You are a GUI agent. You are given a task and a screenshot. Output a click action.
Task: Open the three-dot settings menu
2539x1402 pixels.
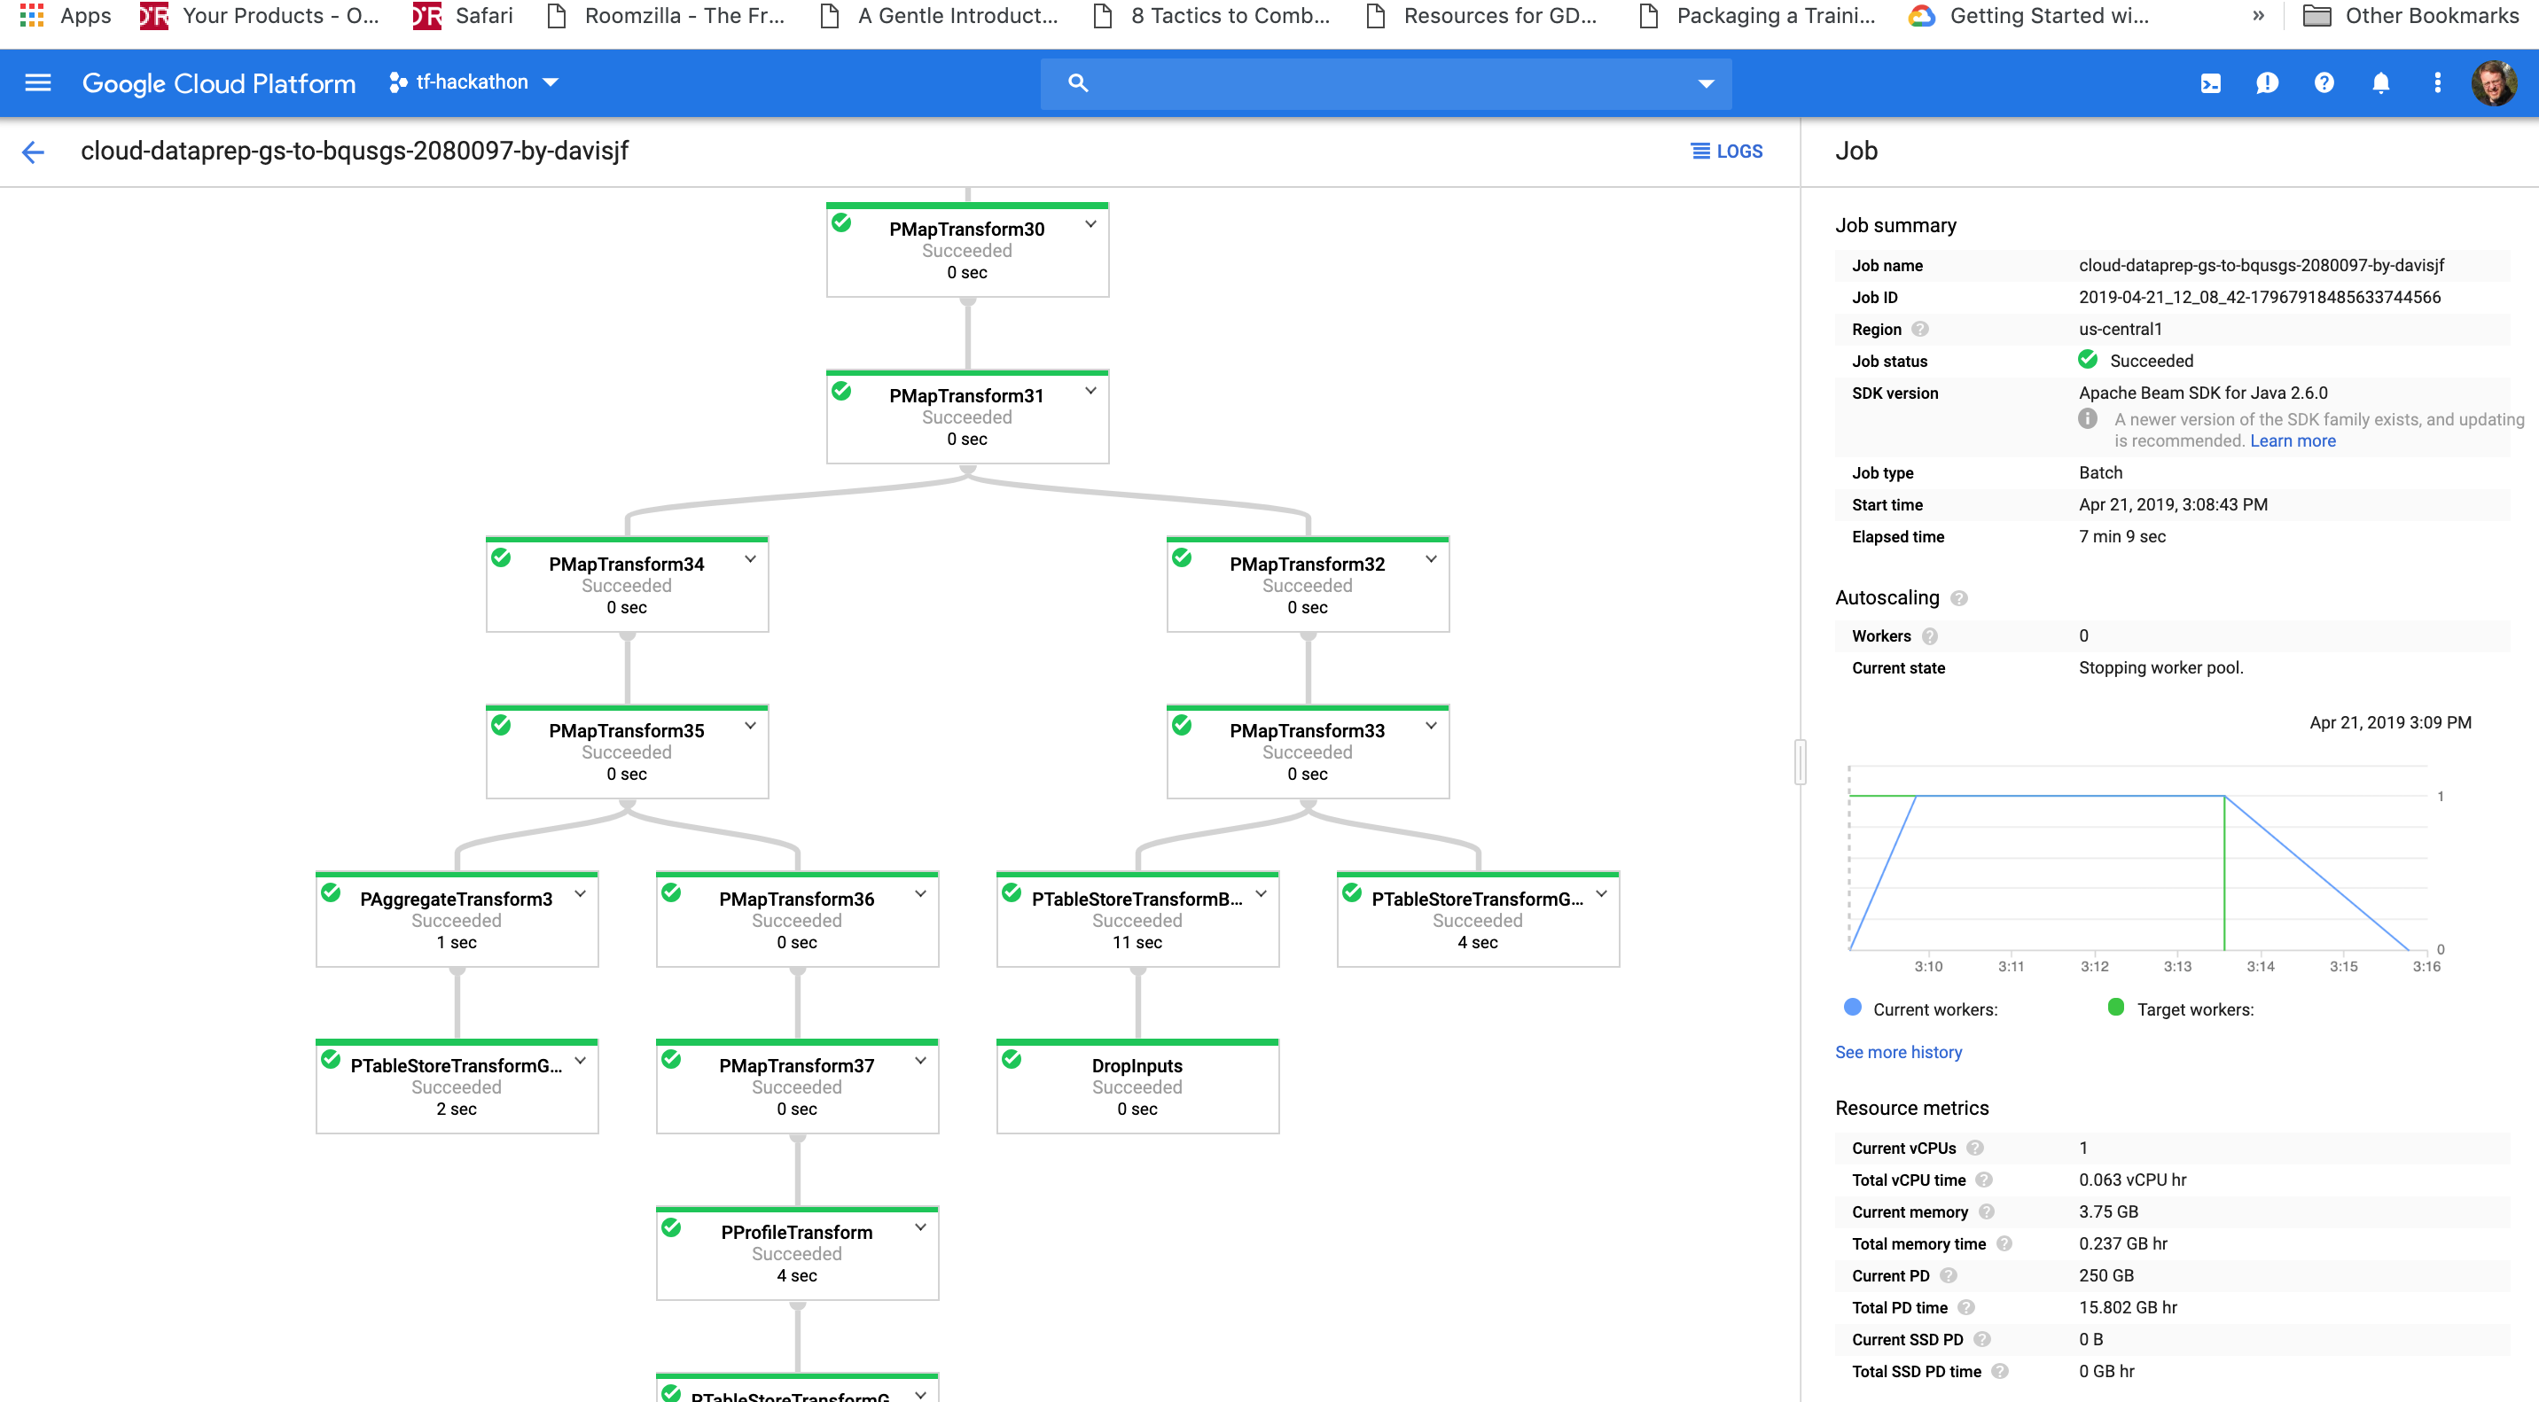tap(2437, 82)
